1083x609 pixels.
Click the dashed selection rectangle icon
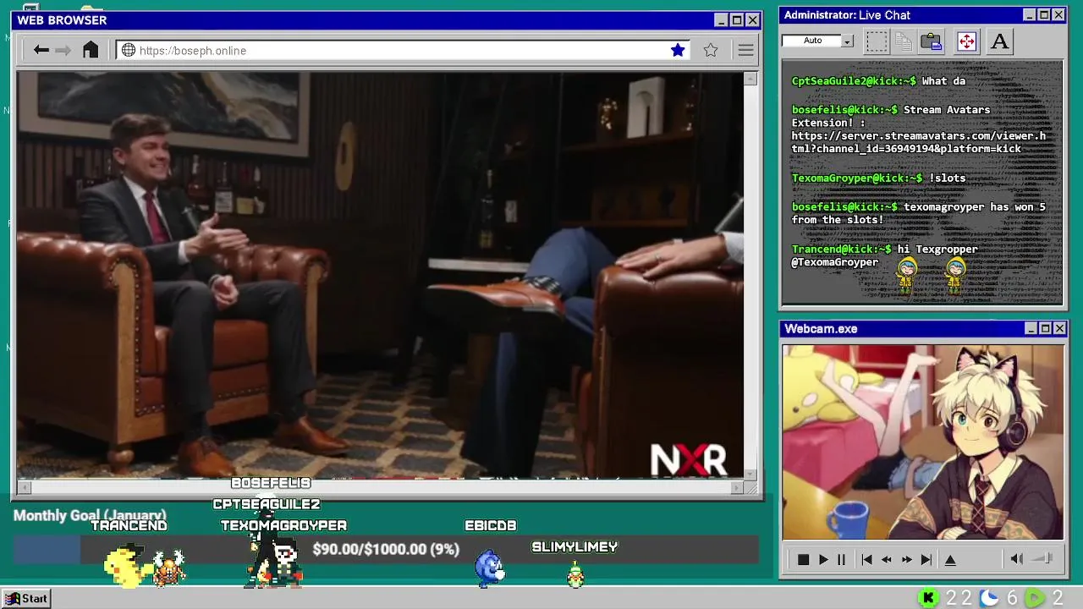coord(877,41)
